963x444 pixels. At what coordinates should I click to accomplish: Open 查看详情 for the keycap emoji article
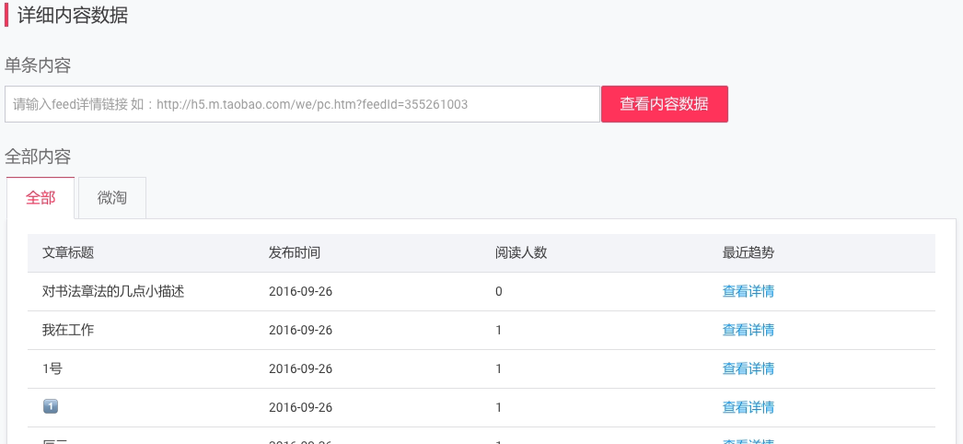(x=748, y=407)
